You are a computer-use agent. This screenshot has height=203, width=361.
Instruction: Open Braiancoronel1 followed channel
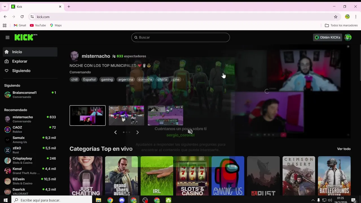tap(30, 95)
